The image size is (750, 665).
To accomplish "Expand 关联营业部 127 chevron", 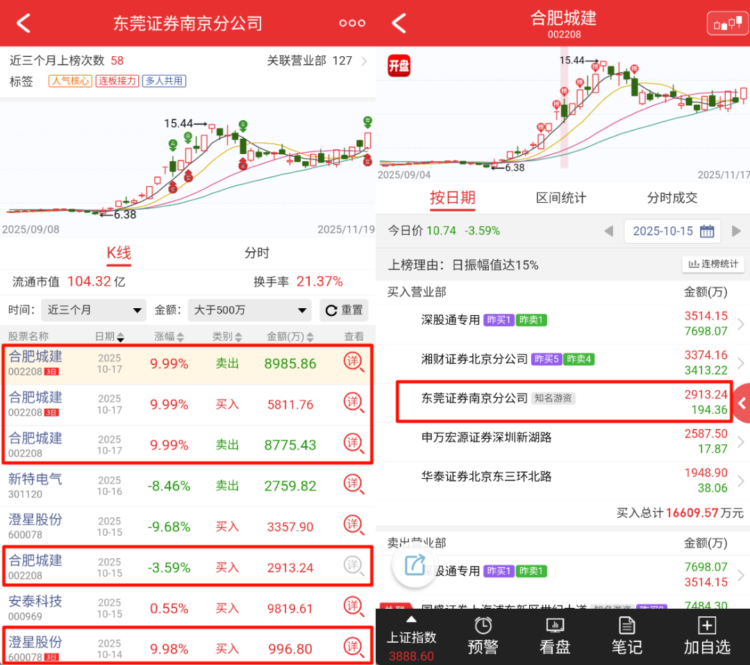I will click(x=364, y=61).
